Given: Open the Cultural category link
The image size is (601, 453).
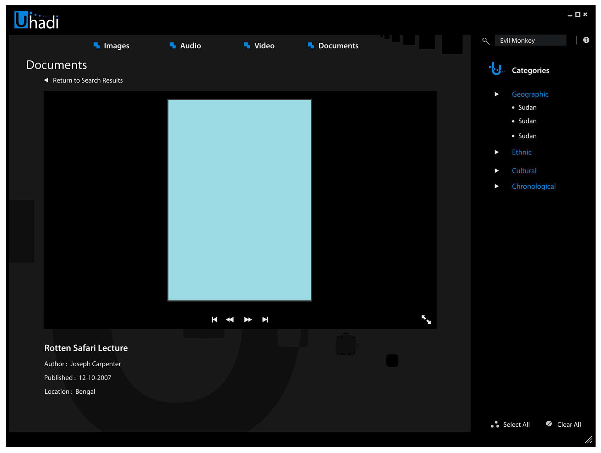Looking at the screenshot, I should point(524,170).
